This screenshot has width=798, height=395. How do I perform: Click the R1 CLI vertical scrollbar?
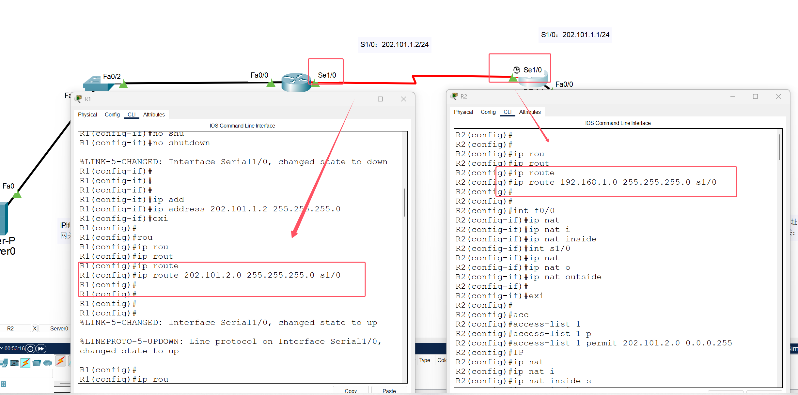[404, 202]
